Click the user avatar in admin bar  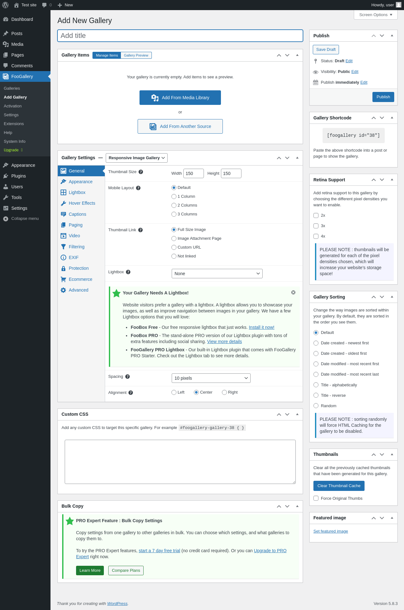(x=399, y=5)
